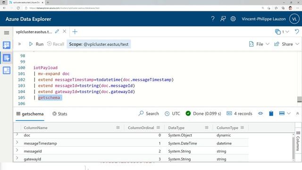Open the help question mark icon

click(x=213, y=19)
